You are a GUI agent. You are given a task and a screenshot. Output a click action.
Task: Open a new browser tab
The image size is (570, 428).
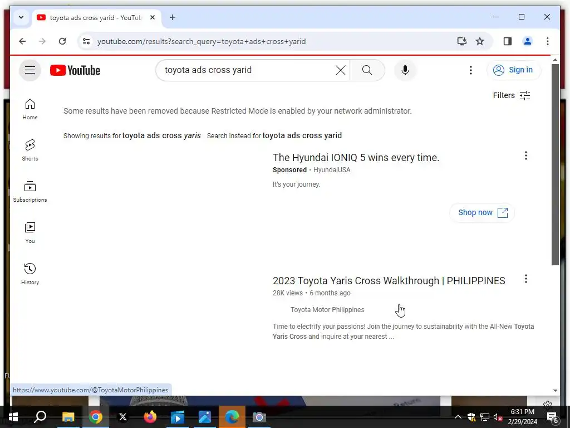click(x=173, y=17)
